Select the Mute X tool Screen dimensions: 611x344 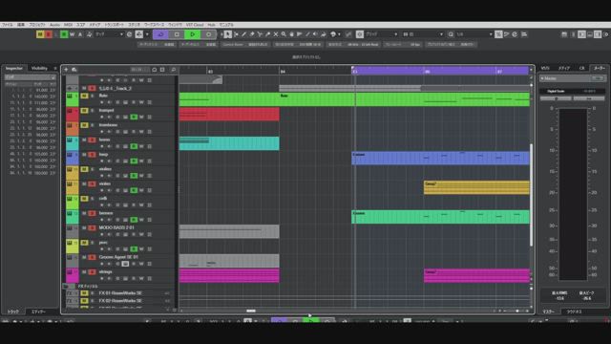pyautogui.click(x=276, y=34)
